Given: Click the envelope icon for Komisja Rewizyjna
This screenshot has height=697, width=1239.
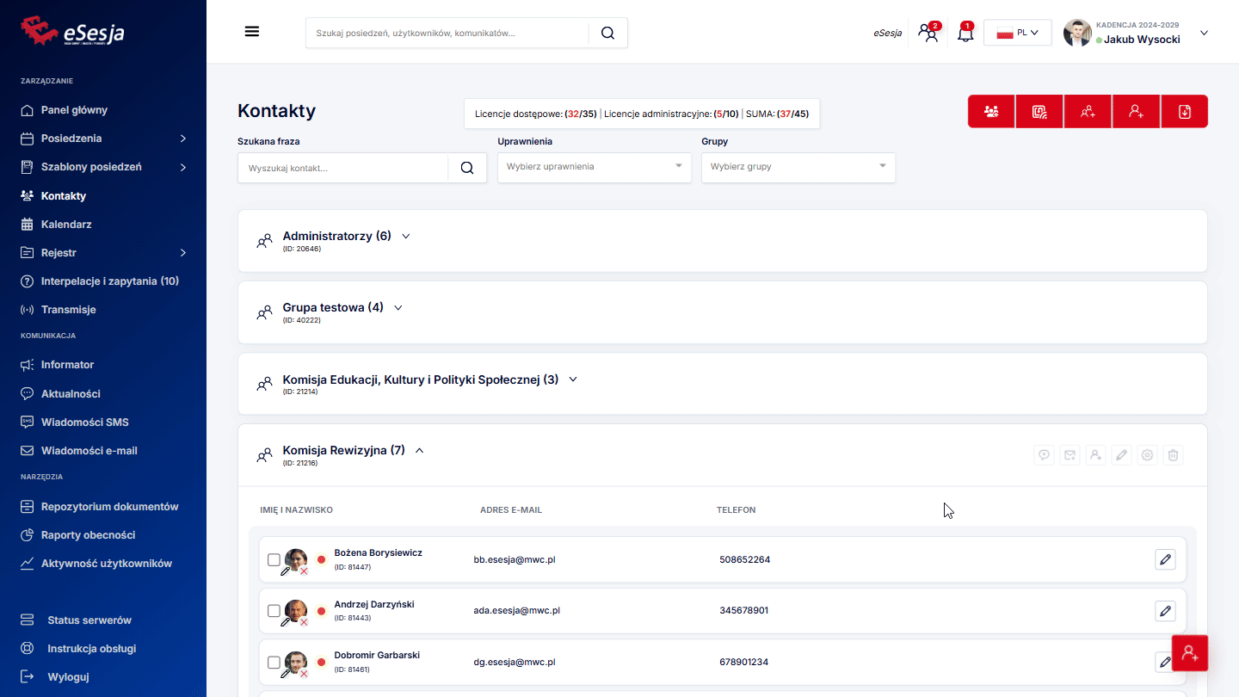Looking at the screenshot, I should [1069, 455].
